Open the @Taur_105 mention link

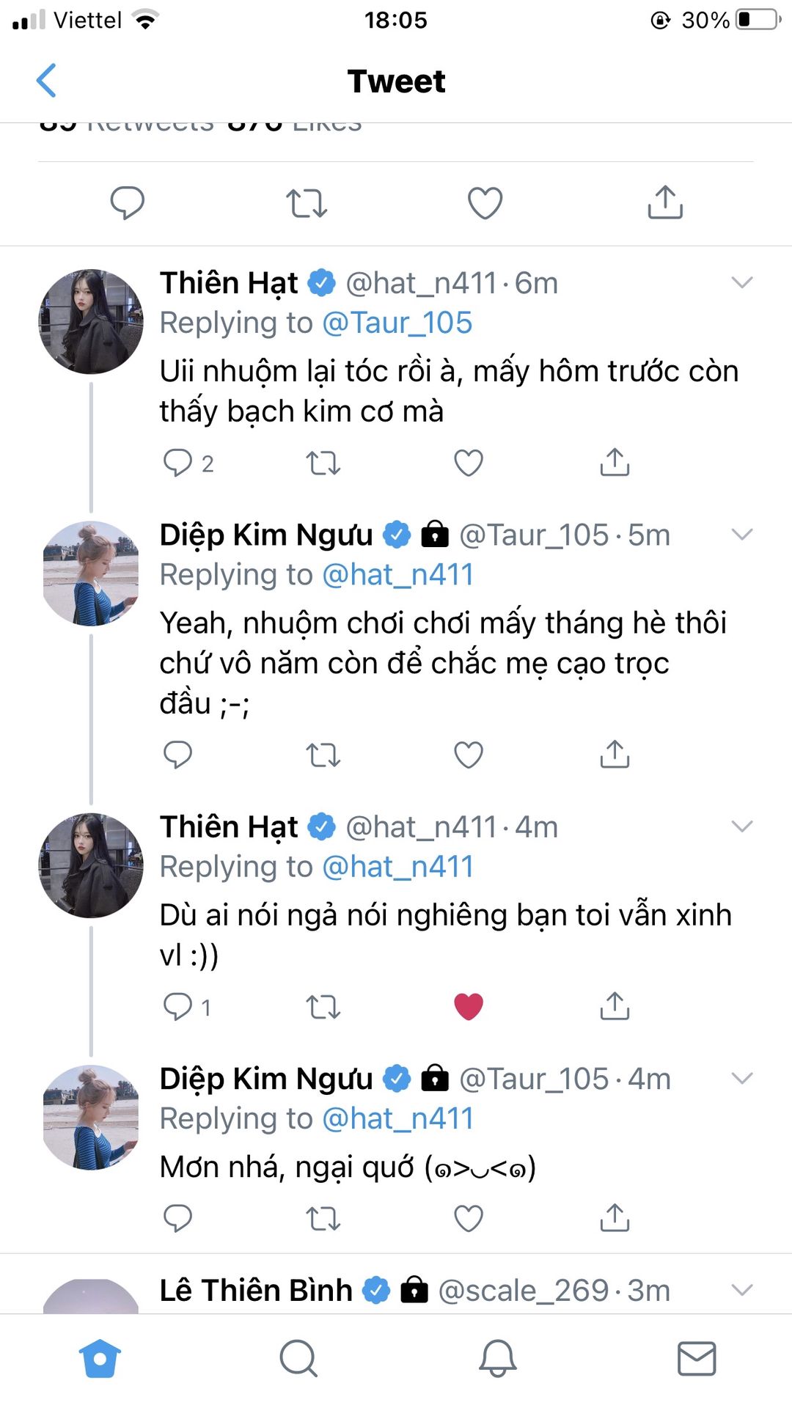(x=397, y=323)
